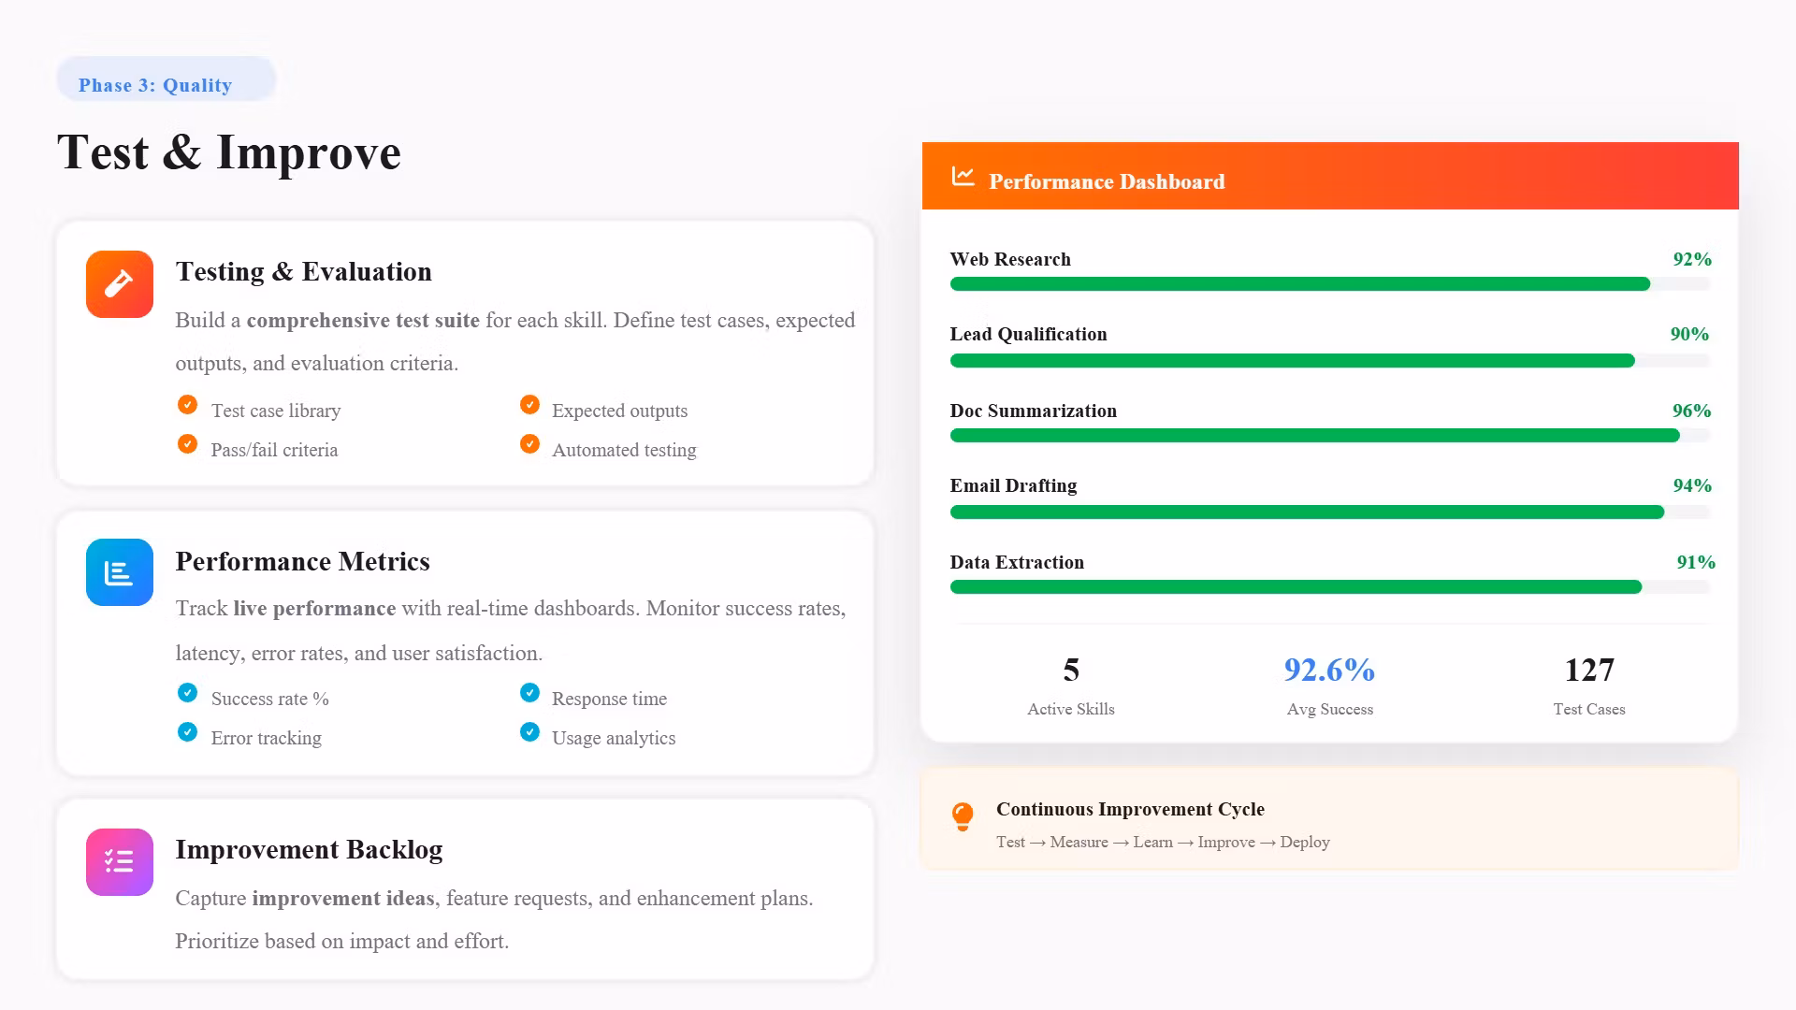1796x1010 pixels.
Task: Select the Performance Dashboard header
Action: tap(1330, 176)
